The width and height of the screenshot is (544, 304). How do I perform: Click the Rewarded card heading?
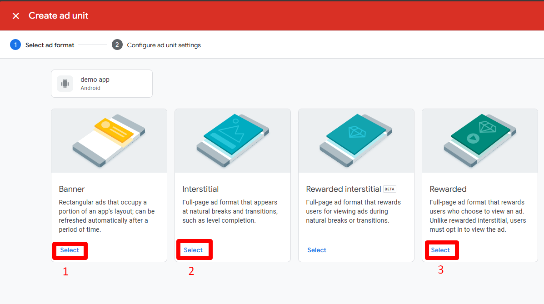pyautogui.click(x=448, y=189)
